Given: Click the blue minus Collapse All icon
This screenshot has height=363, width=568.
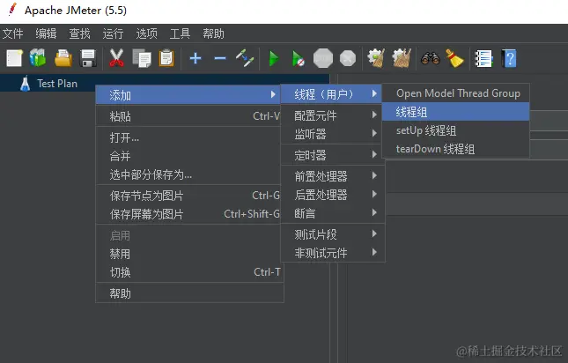Looking at the screenshot, I should point(220,58).
